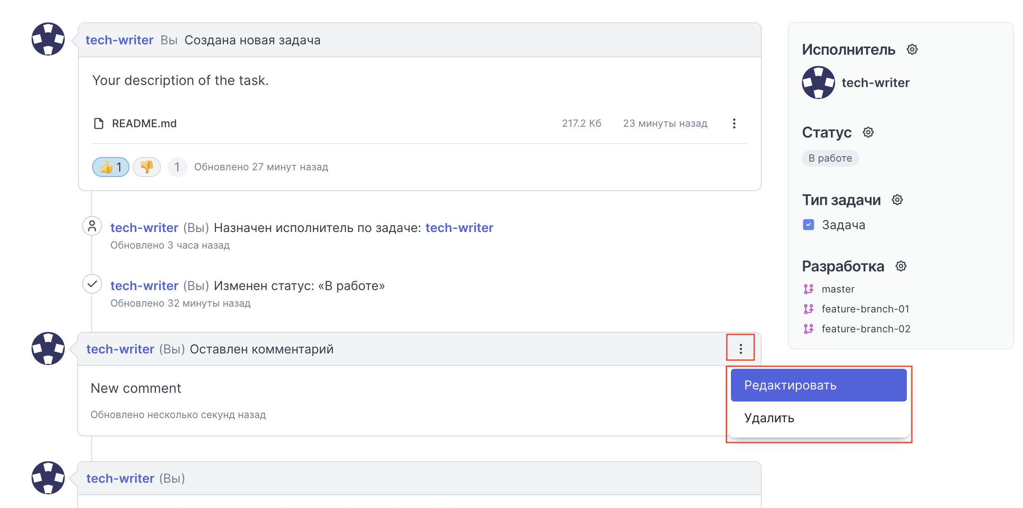Open the master branch
The width and height of the screenshot is (1023, 508).
838,289
